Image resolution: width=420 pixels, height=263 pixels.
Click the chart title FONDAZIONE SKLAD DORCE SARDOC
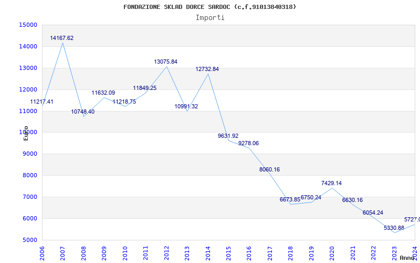210,7
